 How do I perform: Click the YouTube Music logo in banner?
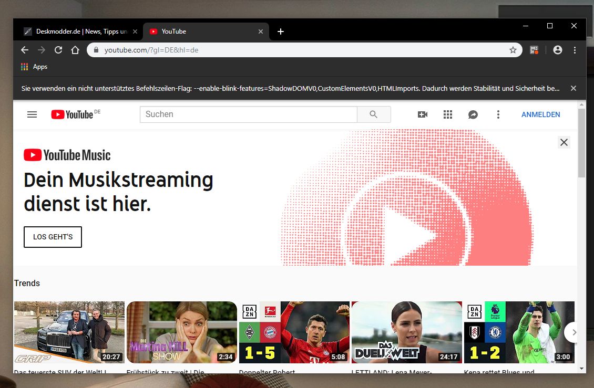(67, 155)
